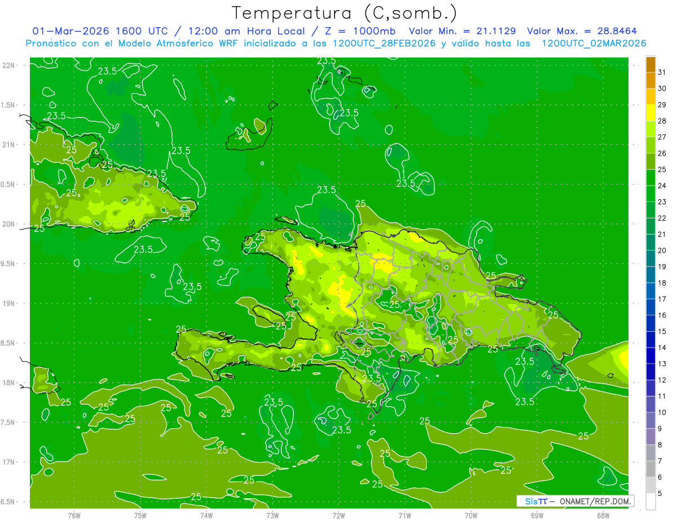The height and width of the screenshot is (523, 677).
Task: Click legend value 10 on the color scale
Action: pyautogui.click(x=662, y=412)
